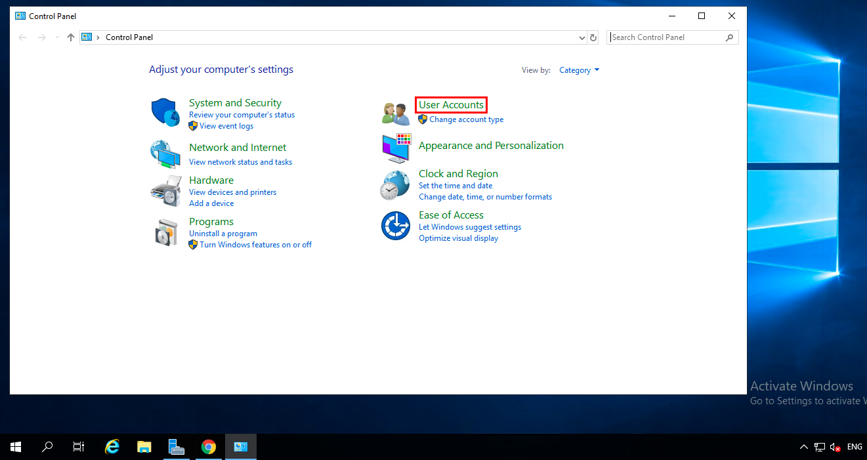Click Turn Windows features on or off
Screen dimensions: 867x460
point(256,245)
